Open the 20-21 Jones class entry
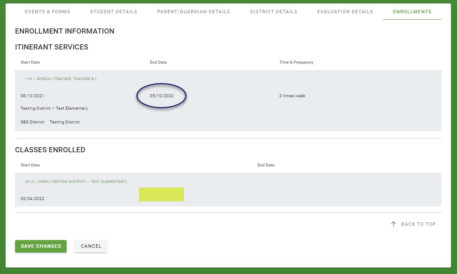The height and width of the screenshot is (274, 457). coord(76,182)
